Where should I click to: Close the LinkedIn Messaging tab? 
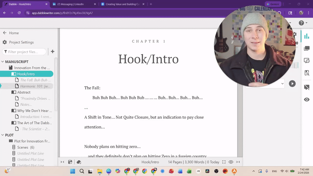click(95, 4)
